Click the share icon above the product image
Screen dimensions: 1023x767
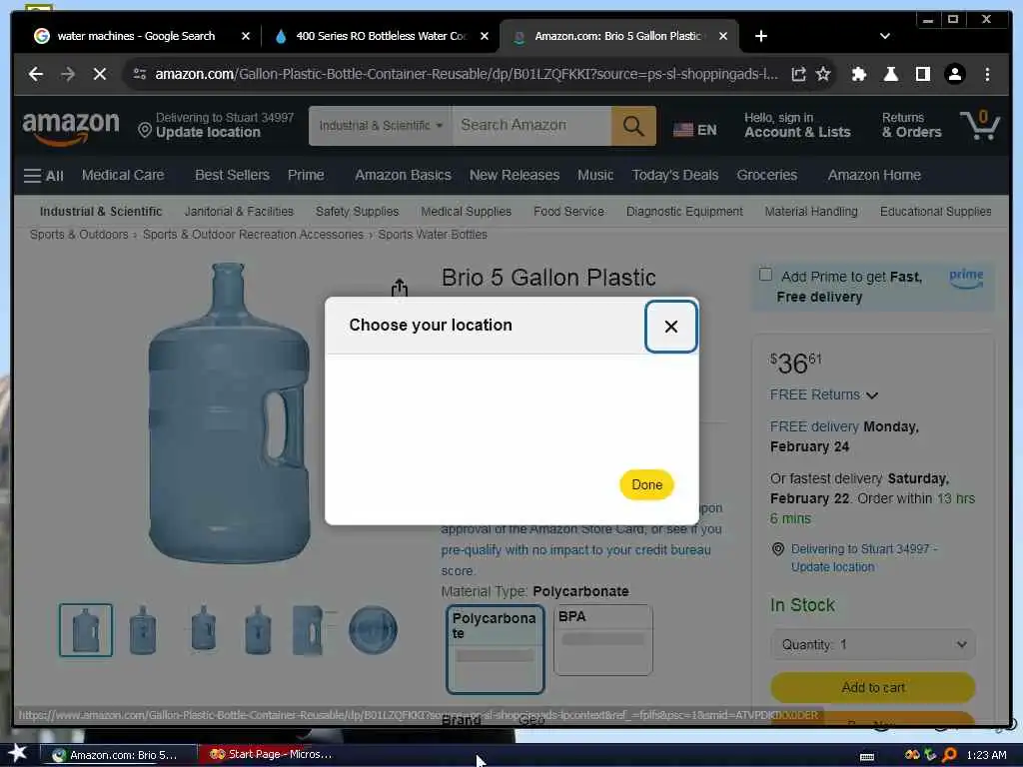400,288
